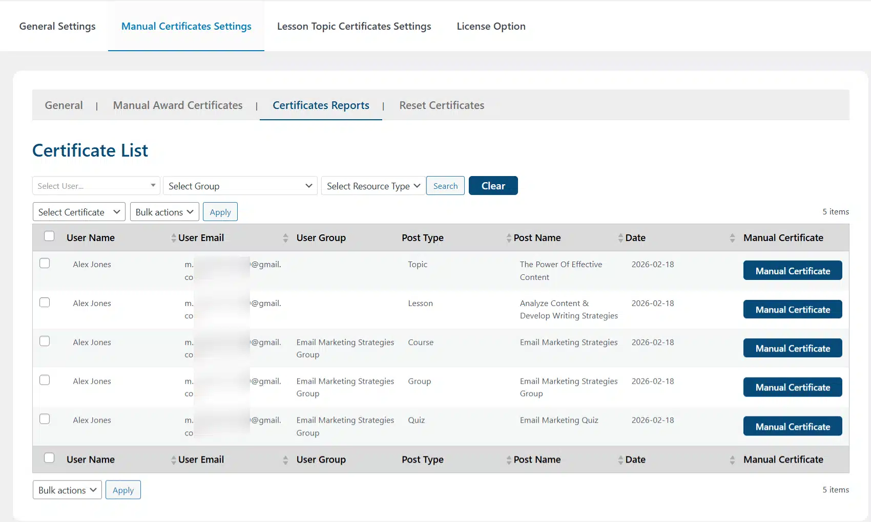
Task: Click the Certificate List heading
Action: click(90, 150)
